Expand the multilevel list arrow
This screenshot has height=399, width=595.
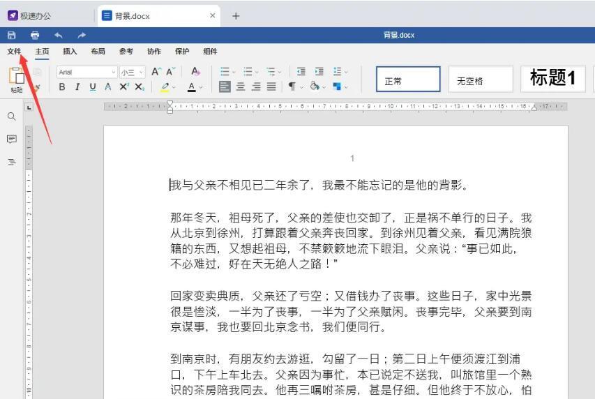[x=280, y=72]
